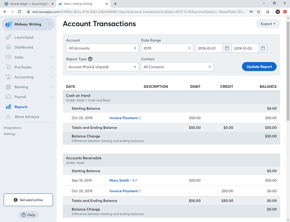Screen dimensions: 290x222
Task: Click the Accounts Receivable account heading
Action: click(84, 158)
